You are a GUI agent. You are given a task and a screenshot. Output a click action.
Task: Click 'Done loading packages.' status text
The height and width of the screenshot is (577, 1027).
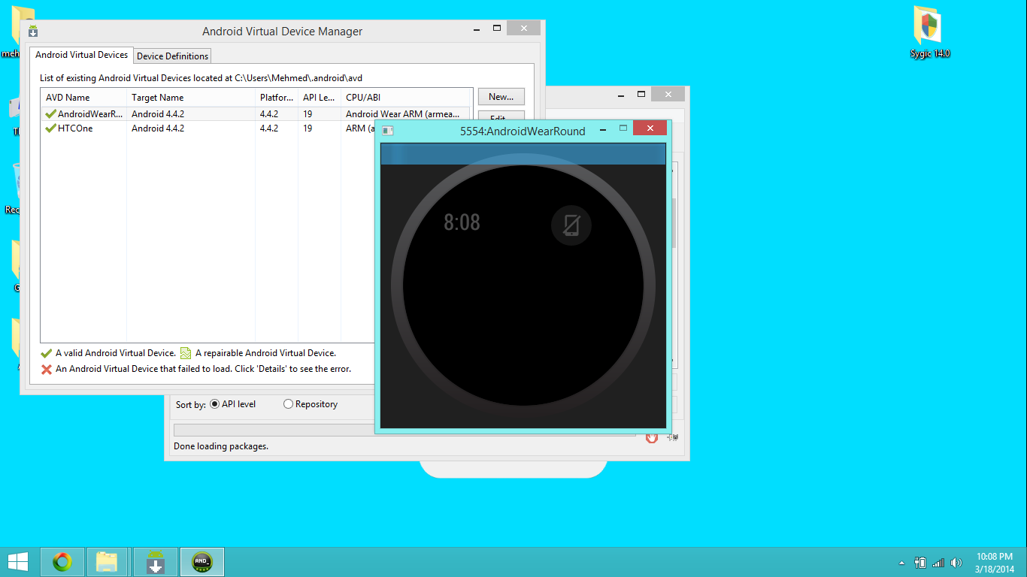tap(221, 446)
